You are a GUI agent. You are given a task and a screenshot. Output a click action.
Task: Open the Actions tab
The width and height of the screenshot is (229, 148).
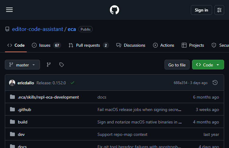coord(164,45)
